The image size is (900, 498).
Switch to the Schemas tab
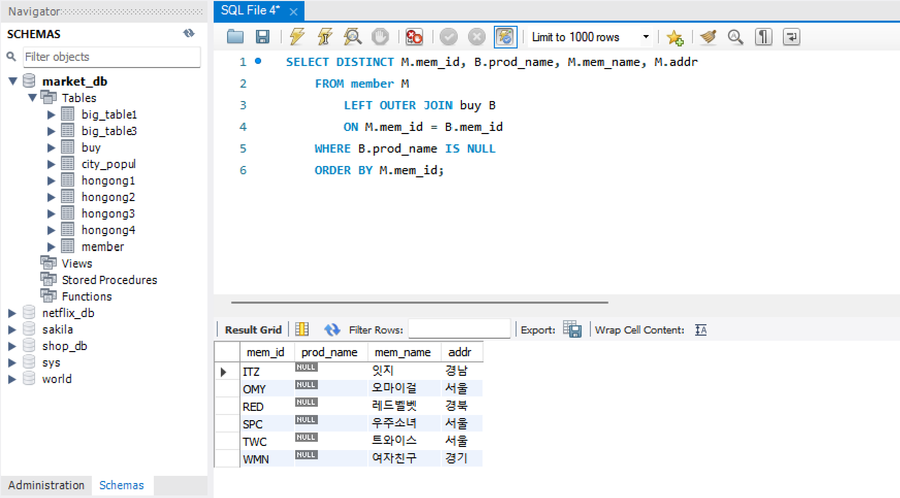[122, 485]
